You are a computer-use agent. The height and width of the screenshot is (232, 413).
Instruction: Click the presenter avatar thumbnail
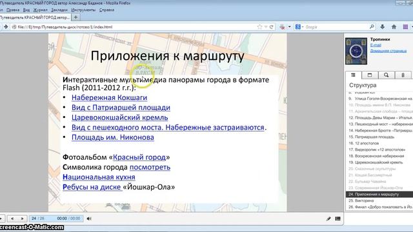pyautogui.click(x=356, y=51)
